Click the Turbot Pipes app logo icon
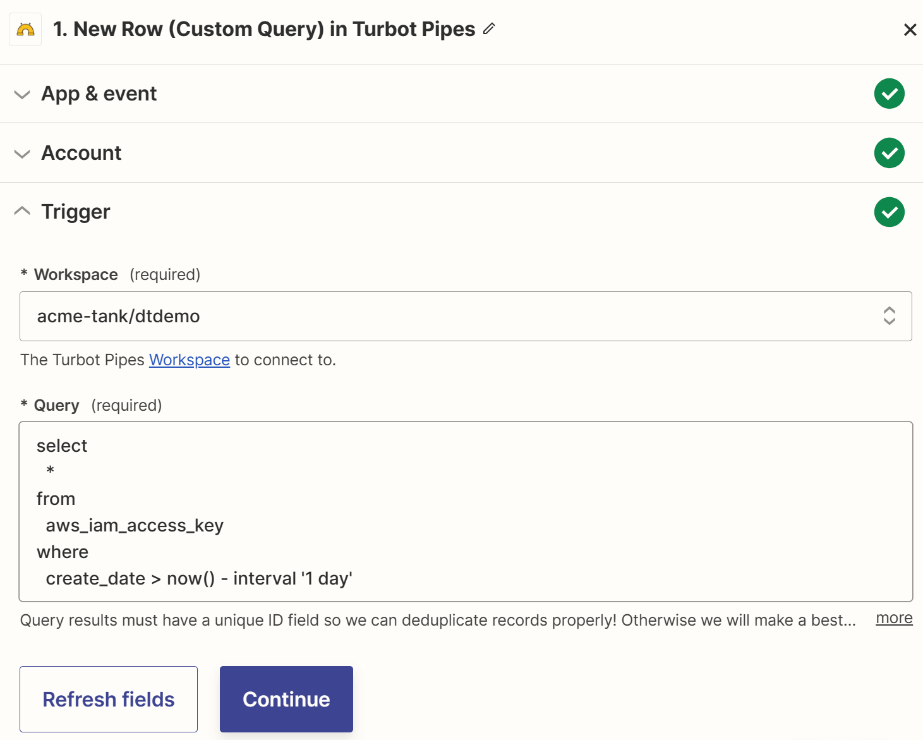 [x=25, y=30]
